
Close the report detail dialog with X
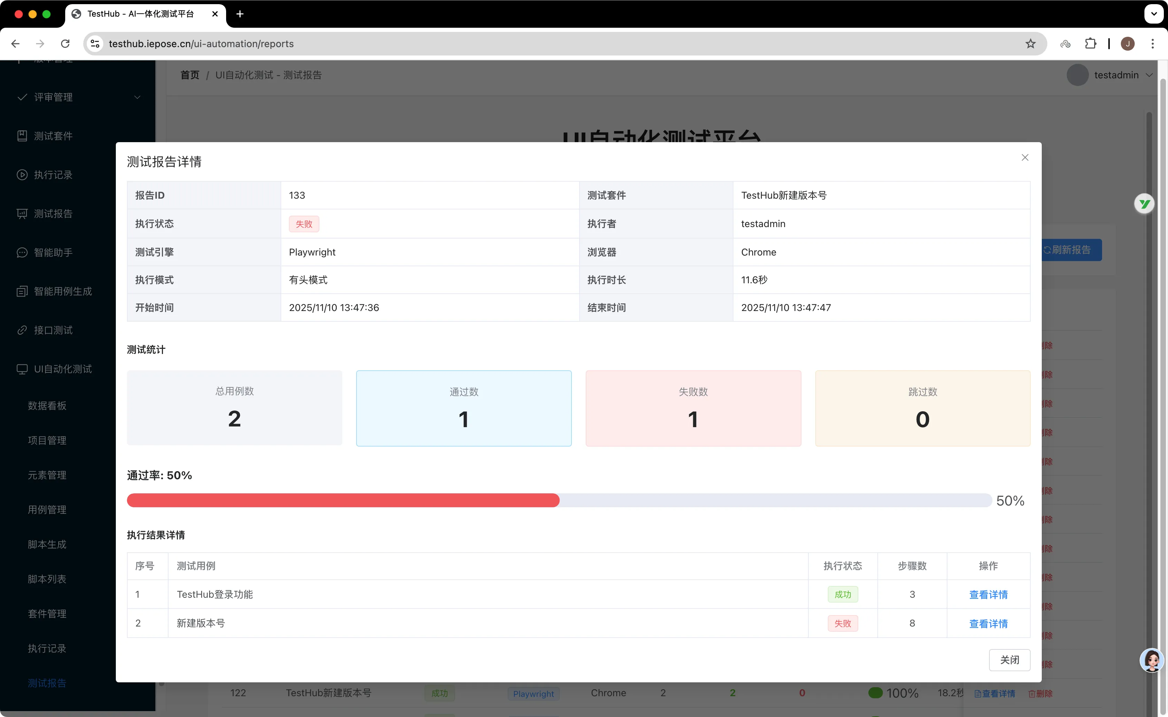point(1025,157)
